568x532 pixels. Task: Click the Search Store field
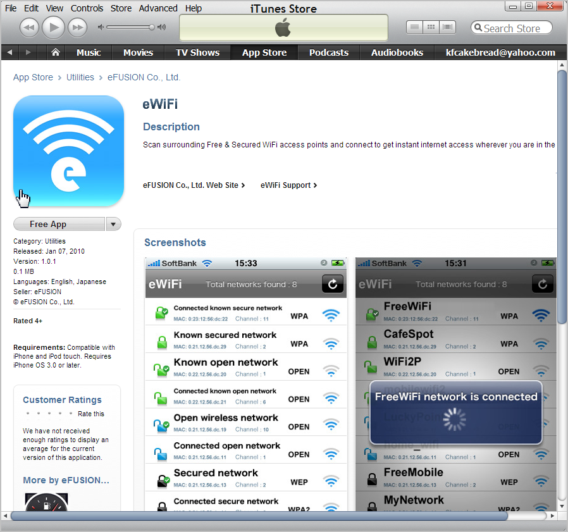click(512, 28)
